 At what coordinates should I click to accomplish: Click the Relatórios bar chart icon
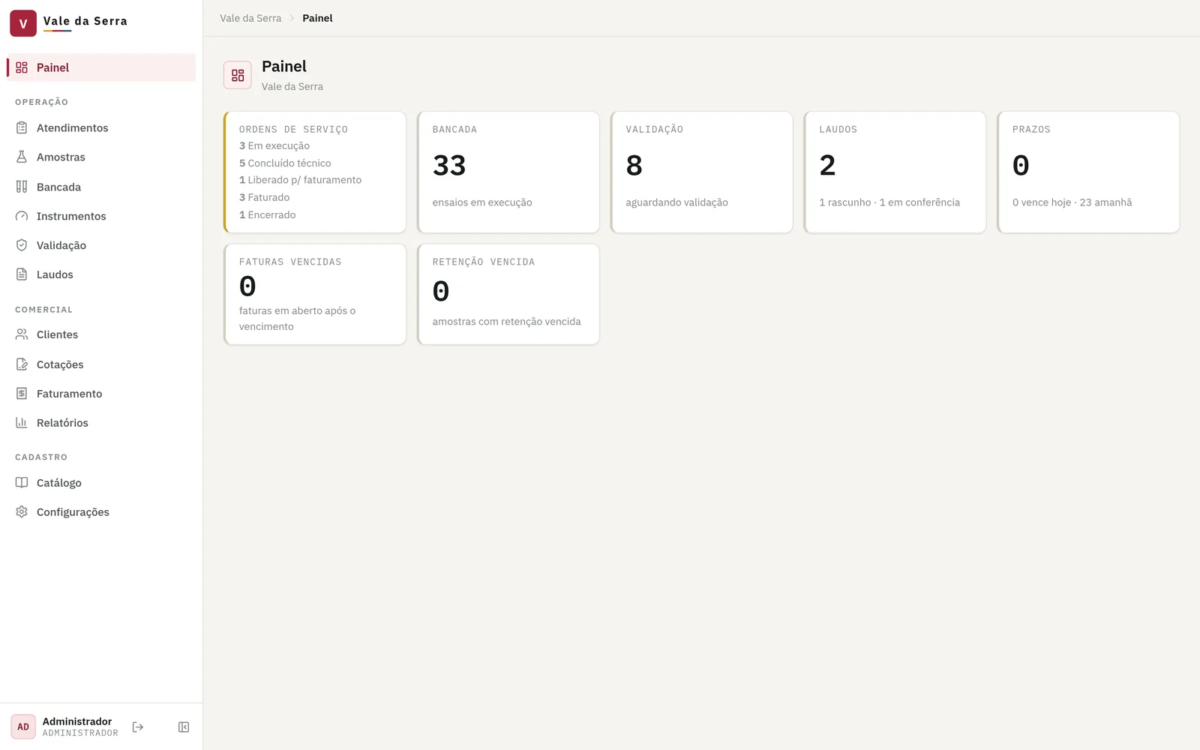click(22, 423)
